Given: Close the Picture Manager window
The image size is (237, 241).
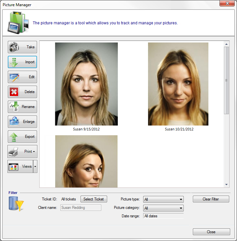Looking at the screenshot, I should tap(227, 3).
